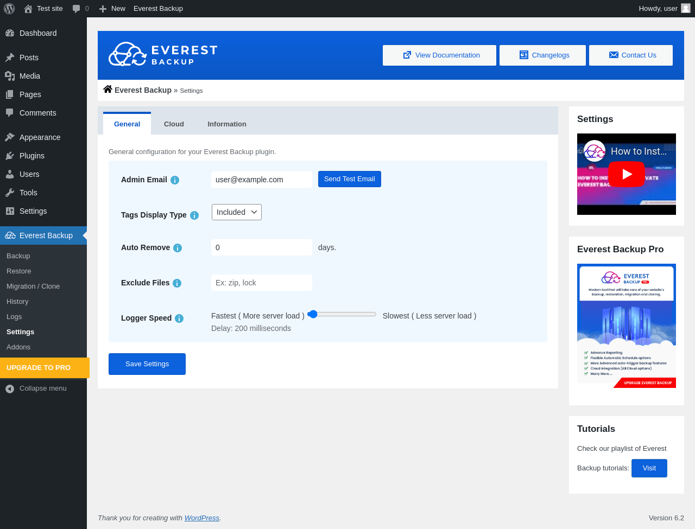Switch to the Cloud tab

click(x=174, y=124)
